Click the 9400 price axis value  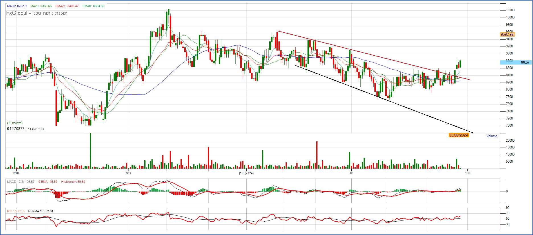509,39
